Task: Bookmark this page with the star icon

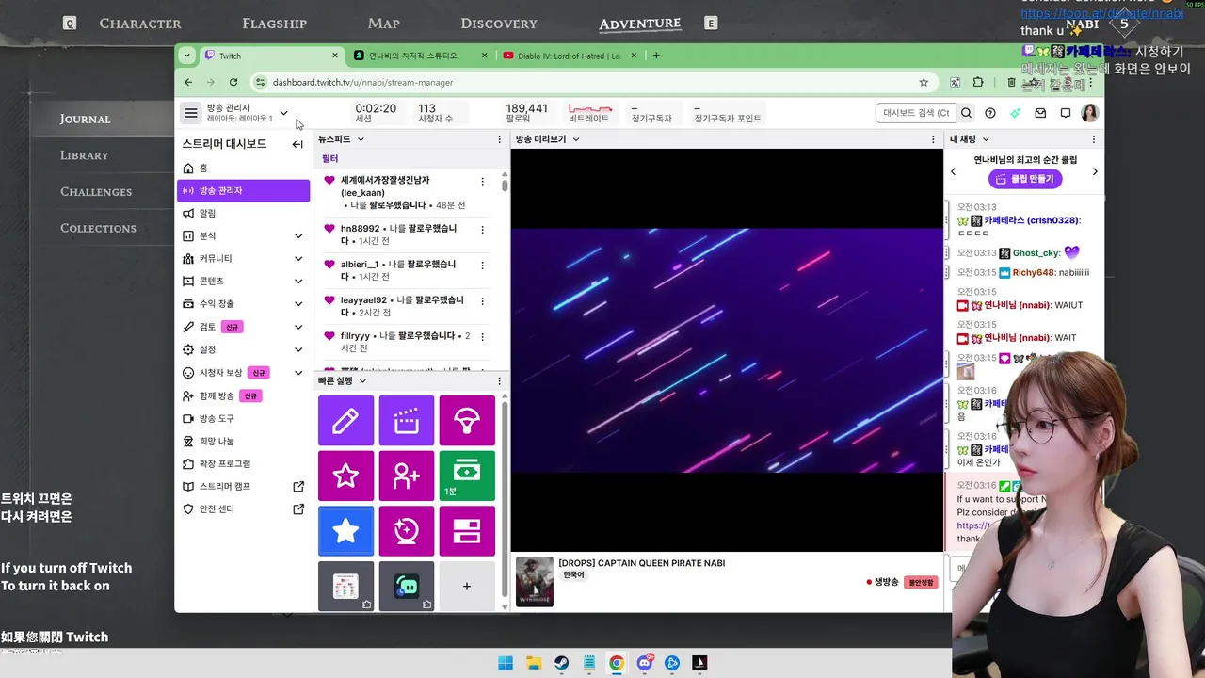Action: pos(924,82)
